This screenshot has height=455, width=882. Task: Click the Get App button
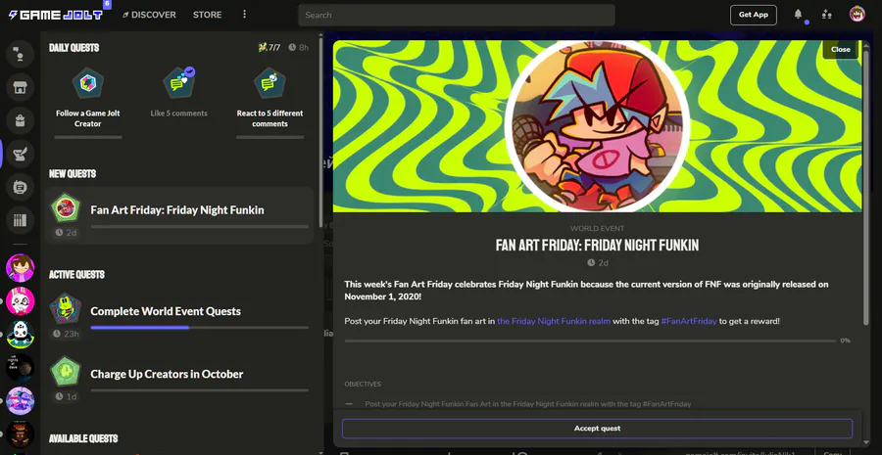[754, 15]
